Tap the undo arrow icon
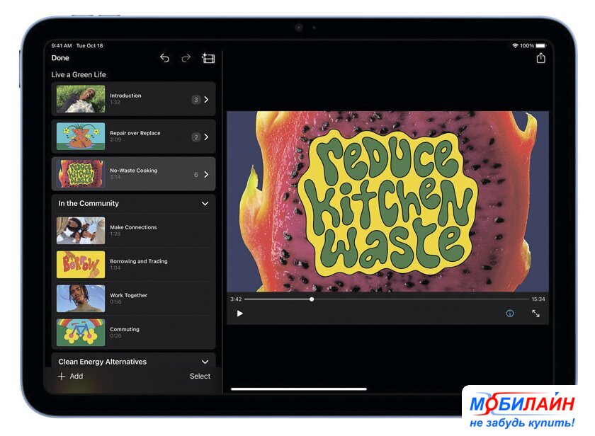This screenshot has height=436, width=595. tap(164, 58)
